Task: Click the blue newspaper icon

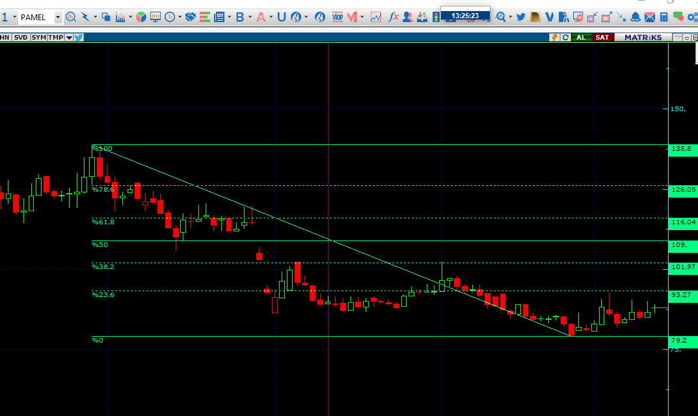Action: pyautogui.click(x=219, y=17)
